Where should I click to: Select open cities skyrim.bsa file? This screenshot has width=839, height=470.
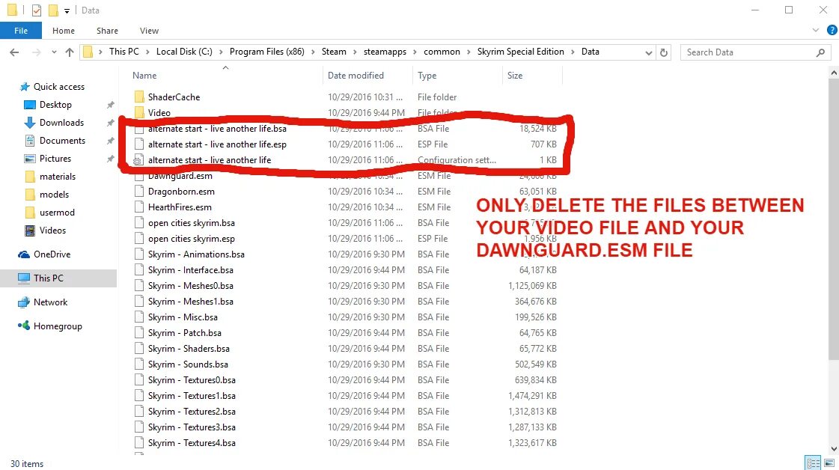click(192, 223)
